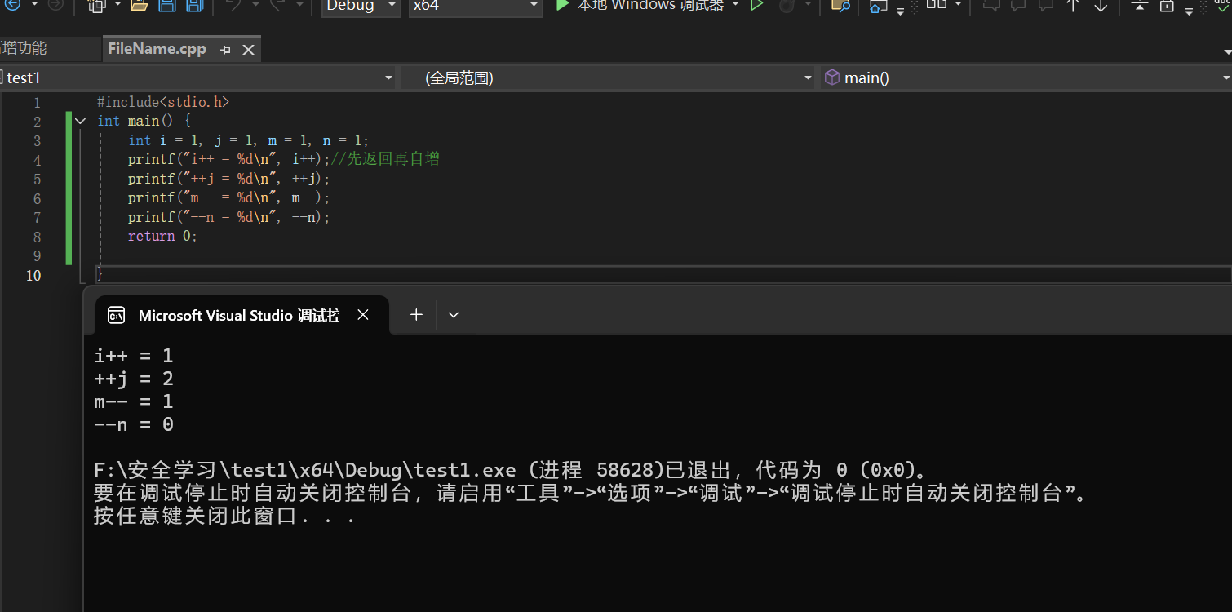
Task: Click the navigate backward arrow icon
Action: point(13,4)
